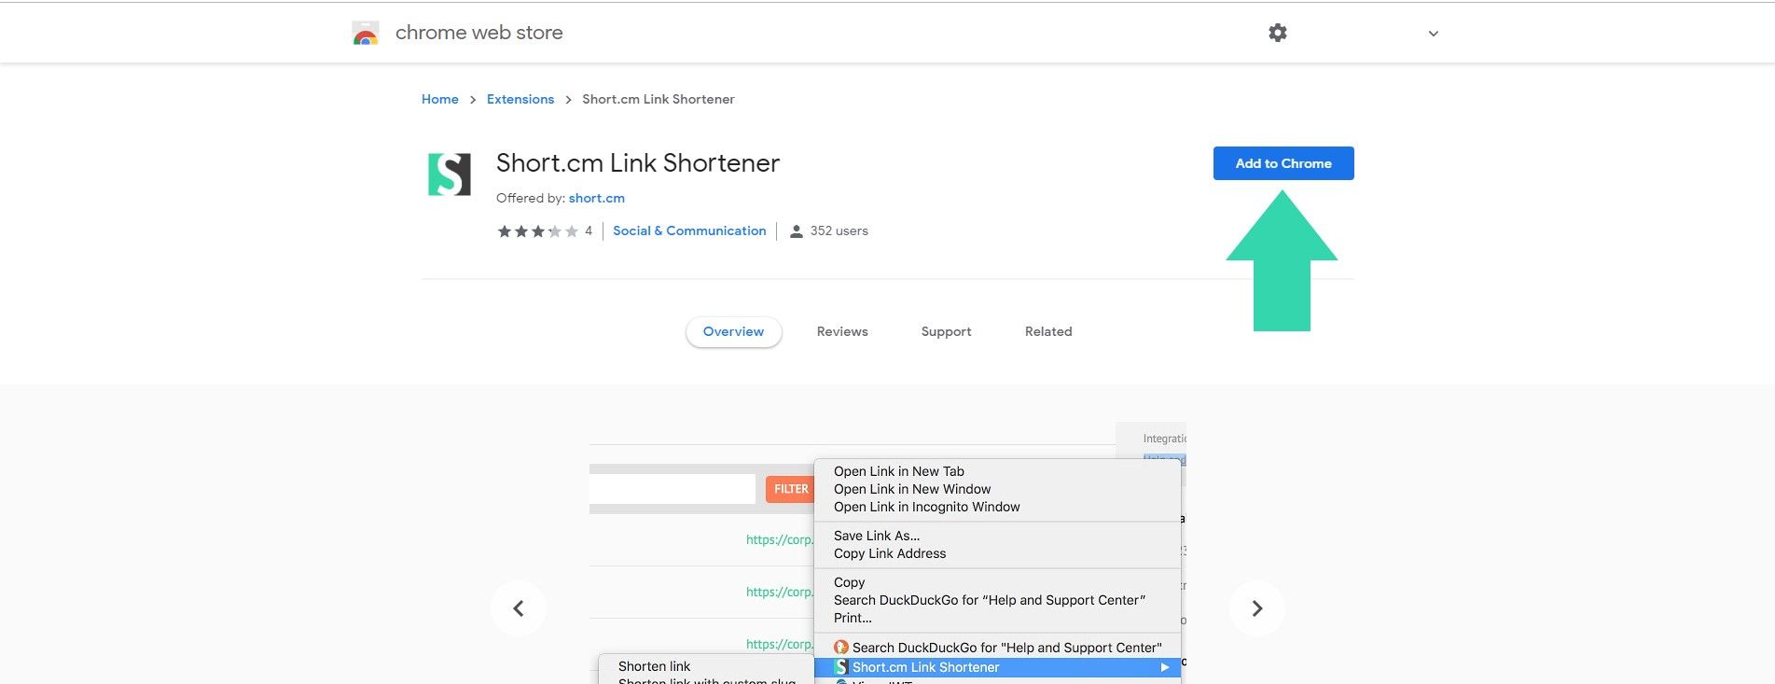This screenshot has height=684, width=1775.
Task: Show the next screenshot with right arrow
Action: click(x=1257, y=608)
